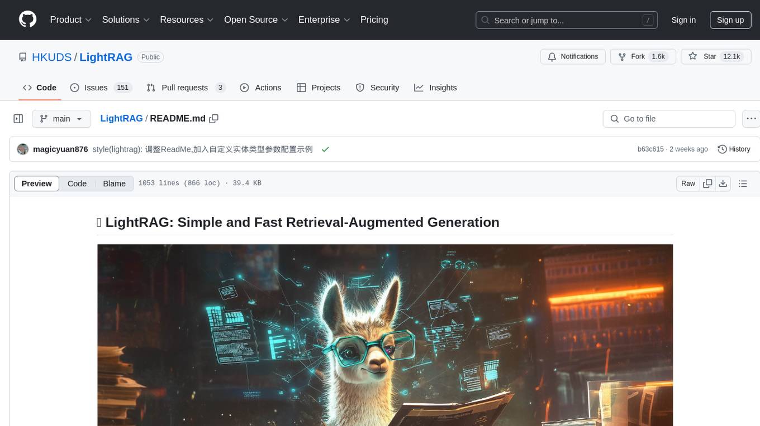Viewport: 760px width, 426px height.
Task: Click the LightRAG breadcrumb link
Action: point(121,118)
